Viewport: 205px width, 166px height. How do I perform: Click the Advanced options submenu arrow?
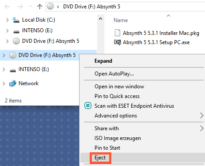(202, 116)
